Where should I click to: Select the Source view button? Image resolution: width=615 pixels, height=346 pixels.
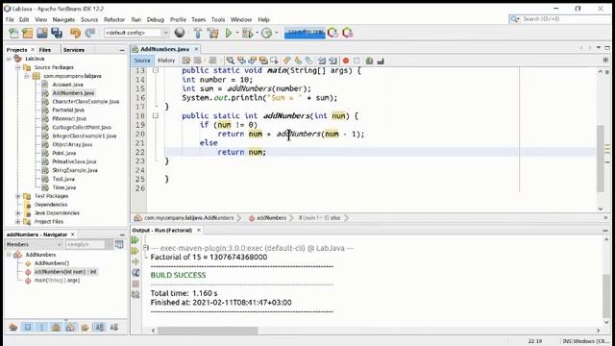(142, 61)
